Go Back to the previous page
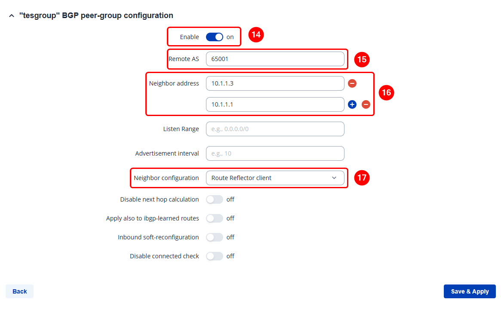This screenshot has height=309, width=501. pos(20,291)
